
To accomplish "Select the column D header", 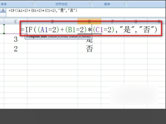I will [x=52, y=21].
